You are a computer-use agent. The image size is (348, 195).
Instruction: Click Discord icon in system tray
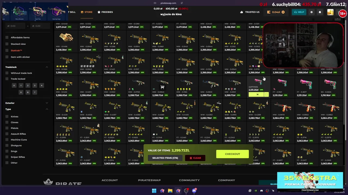[262, 191]
